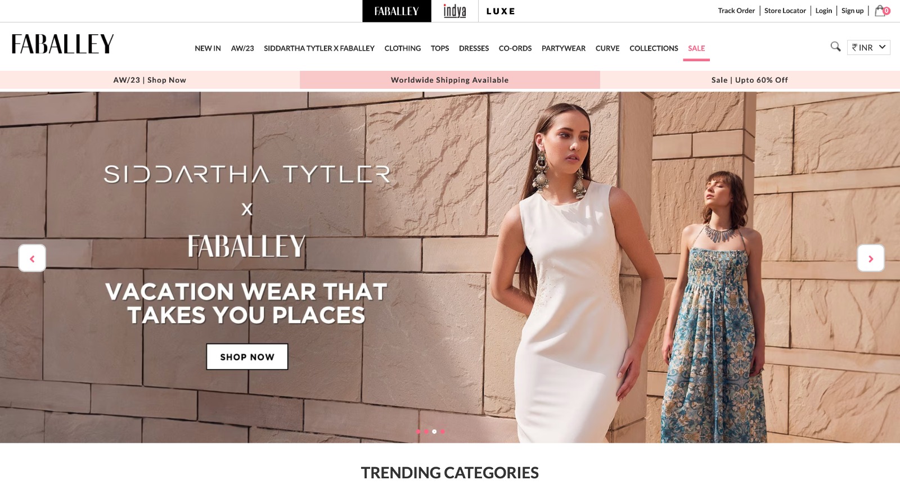Go to previous banner slide arrow

point(32,259)
